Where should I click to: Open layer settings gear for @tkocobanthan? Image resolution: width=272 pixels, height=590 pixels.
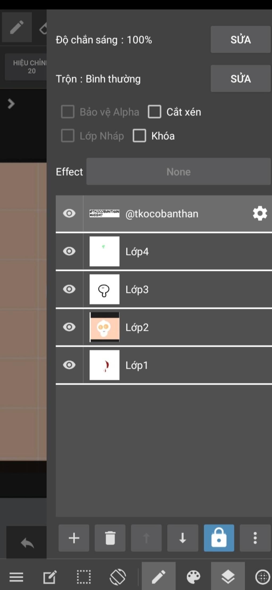pyautogui.click(x=260, y=213)
